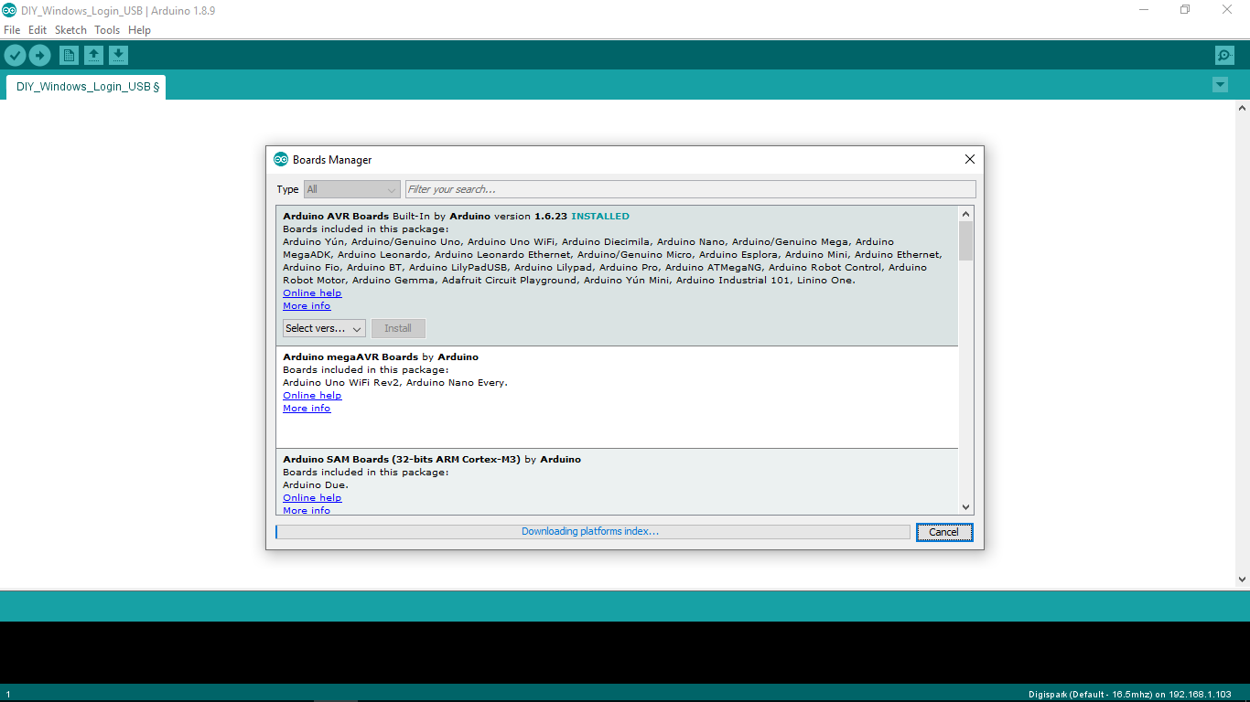This screenshot has width=1250, height=702.
Task: Click Boards Manager dialog Arduino logo icon
Action: click(x=281, y=159)
